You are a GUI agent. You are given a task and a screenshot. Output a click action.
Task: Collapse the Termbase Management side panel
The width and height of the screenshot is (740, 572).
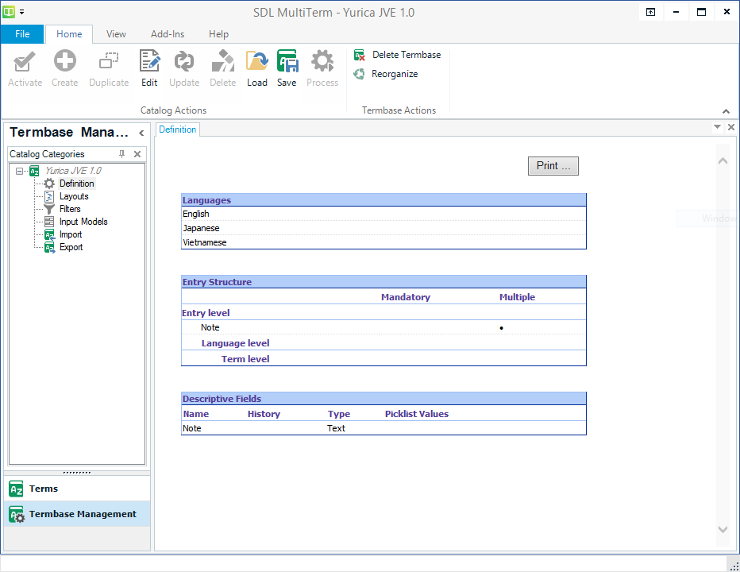(141, 133)
